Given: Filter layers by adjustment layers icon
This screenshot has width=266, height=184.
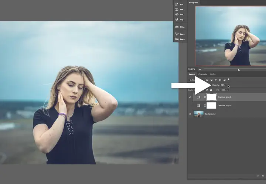Looking at the screenshot, I should pyautogui.click(x=211, y=80).
